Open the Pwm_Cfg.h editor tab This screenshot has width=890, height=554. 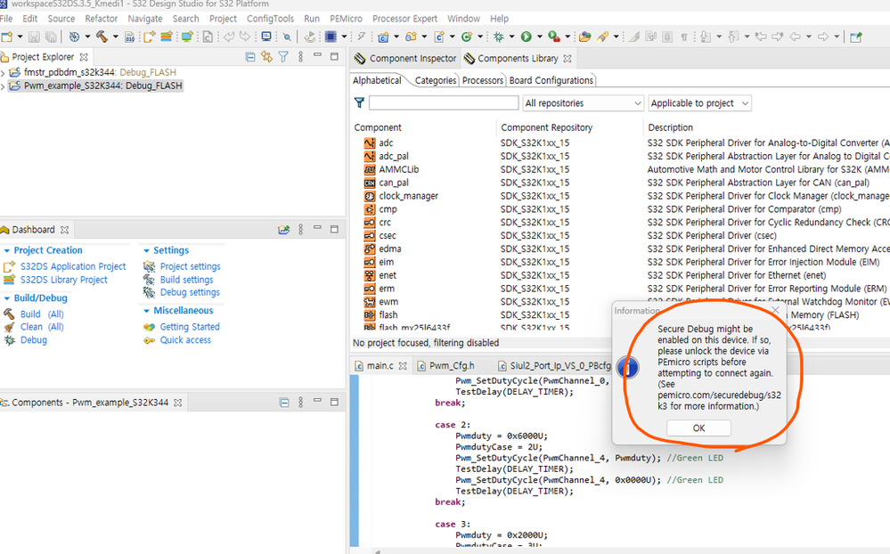coord(452,365)
